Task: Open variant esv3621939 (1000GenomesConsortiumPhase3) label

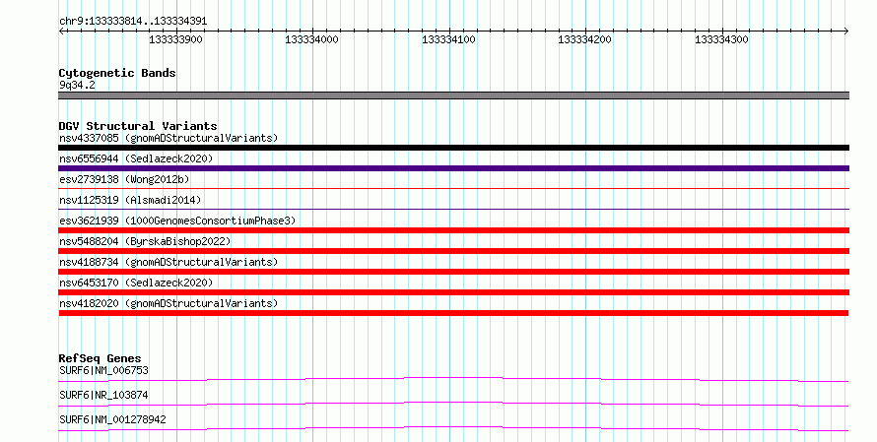Action: [177, 221]
